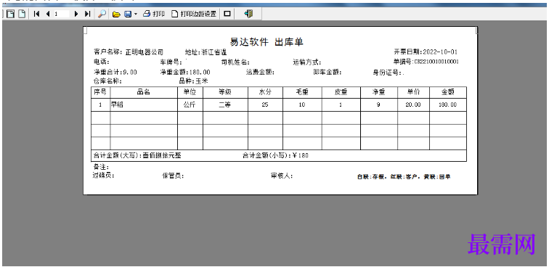Click the 单位 column header
Screen dimensions: 549x267
(190, 92)
